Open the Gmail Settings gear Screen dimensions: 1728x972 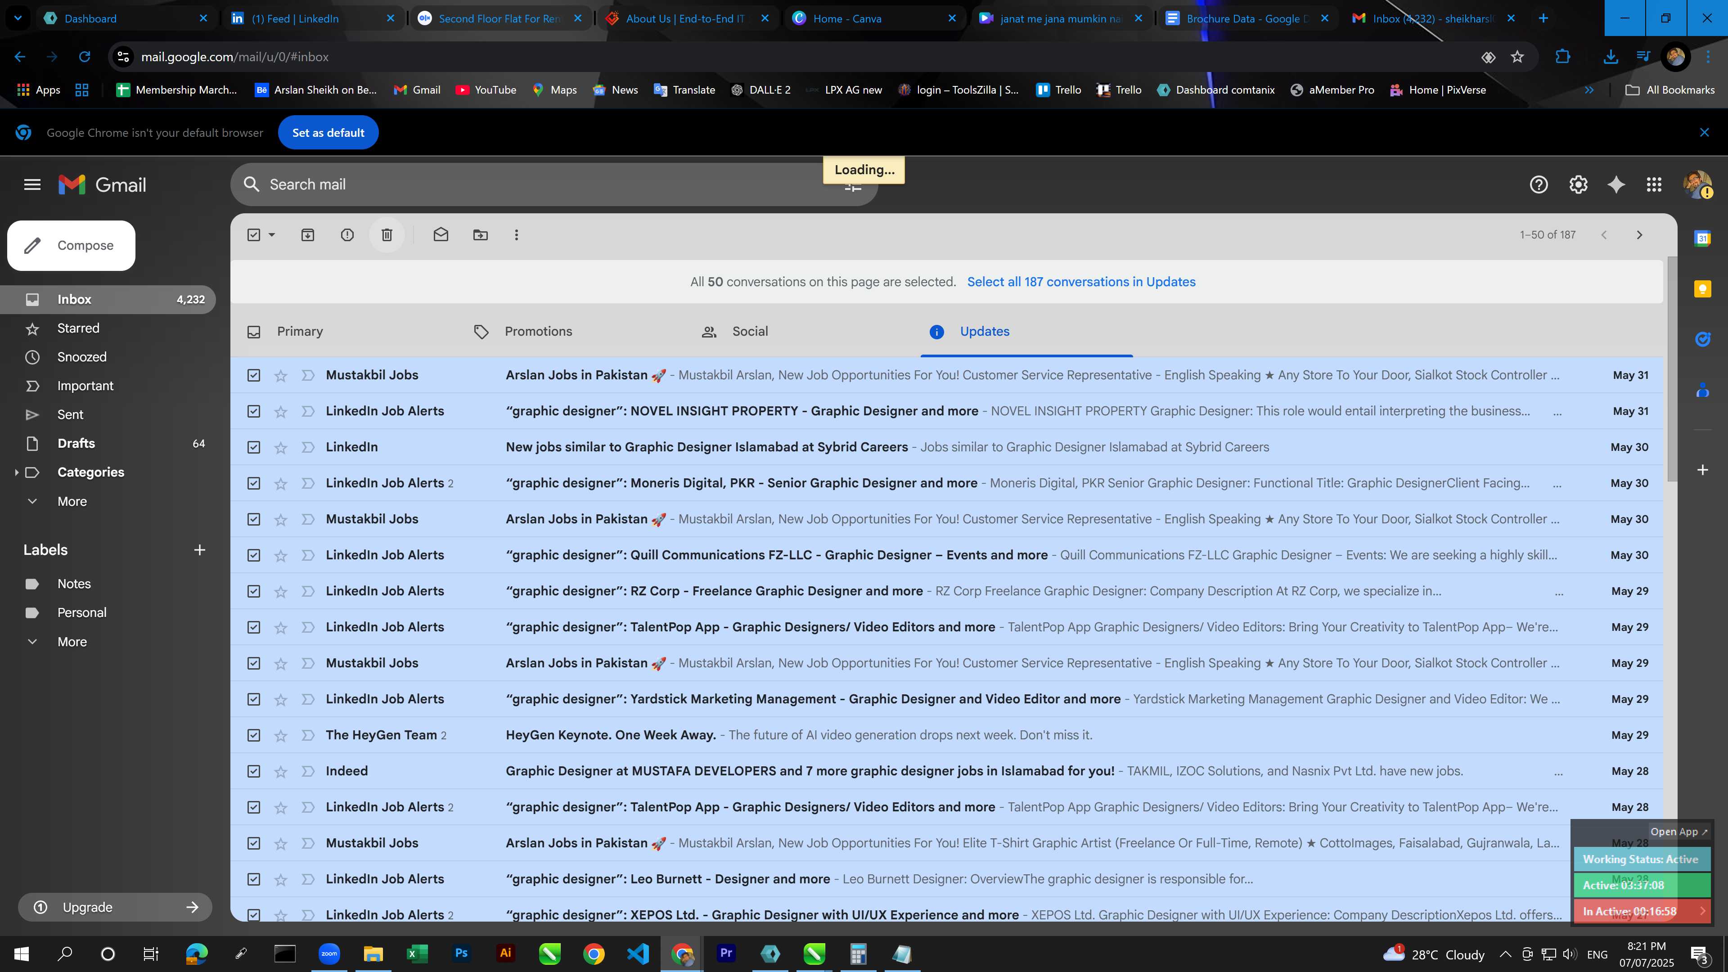click(1578, 184)
